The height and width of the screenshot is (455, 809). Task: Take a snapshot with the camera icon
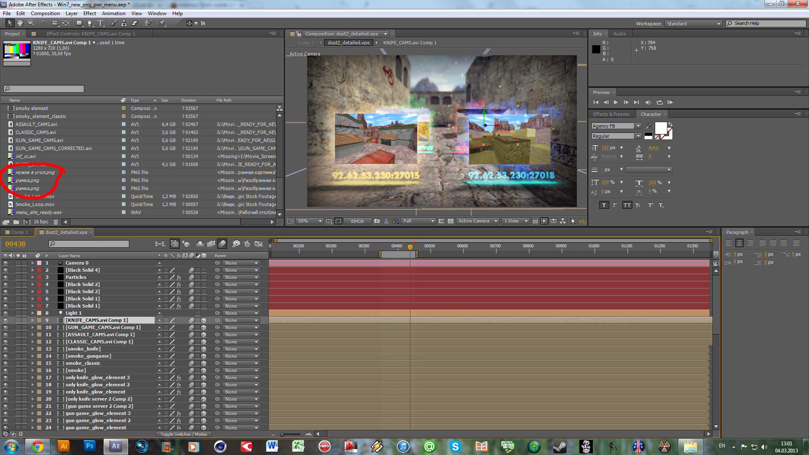(377, 221)
